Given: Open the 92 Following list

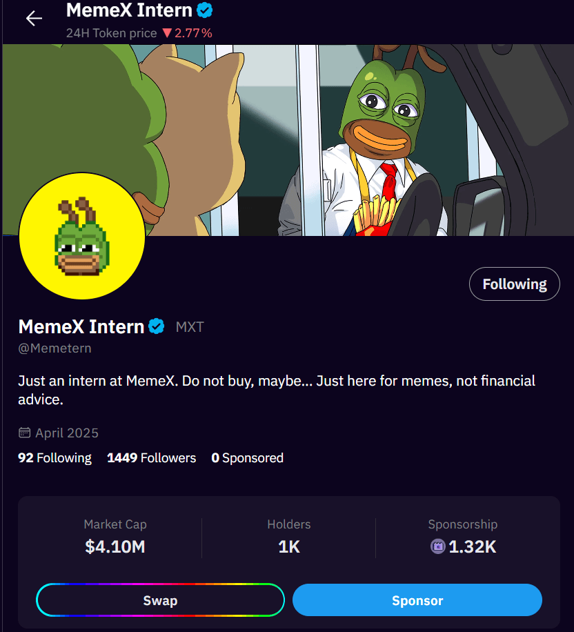Looking at the screenshot, I should click(x=55, y=458).
